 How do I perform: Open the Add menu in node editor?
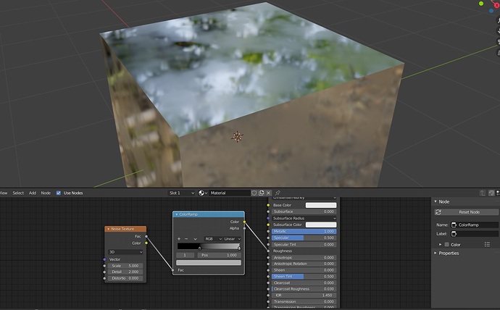(33, 193)
